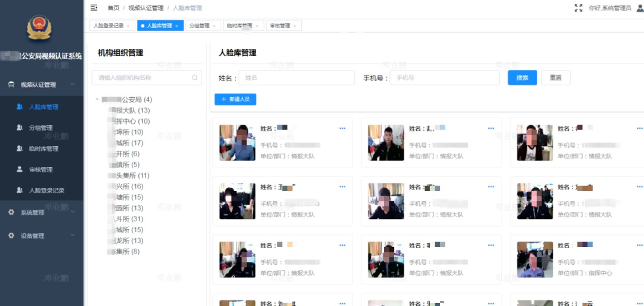Click the 重置 button
This screenshot has width=644, height=306.
[x=556, y=78]
